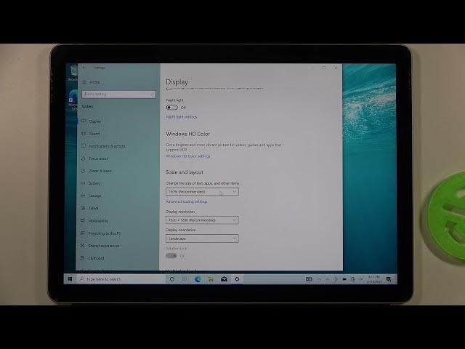Open Projecting to this PC settings
The height and width of the screenshot is (349, 465).
[105, 233]
